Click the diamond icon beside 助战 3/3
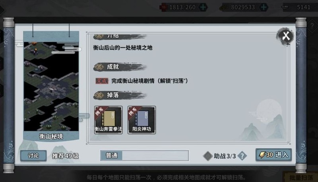The width and height of the screenshot is (318, 182). 207,156
